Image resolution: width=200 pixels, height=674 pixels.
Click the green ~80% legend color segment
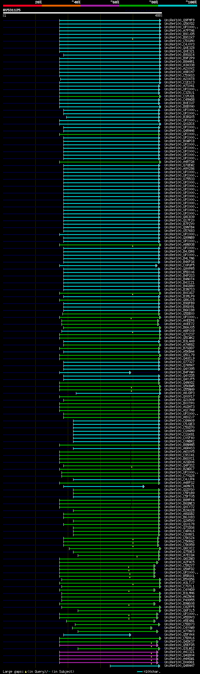pyautogui.click(x=139, y=6)
